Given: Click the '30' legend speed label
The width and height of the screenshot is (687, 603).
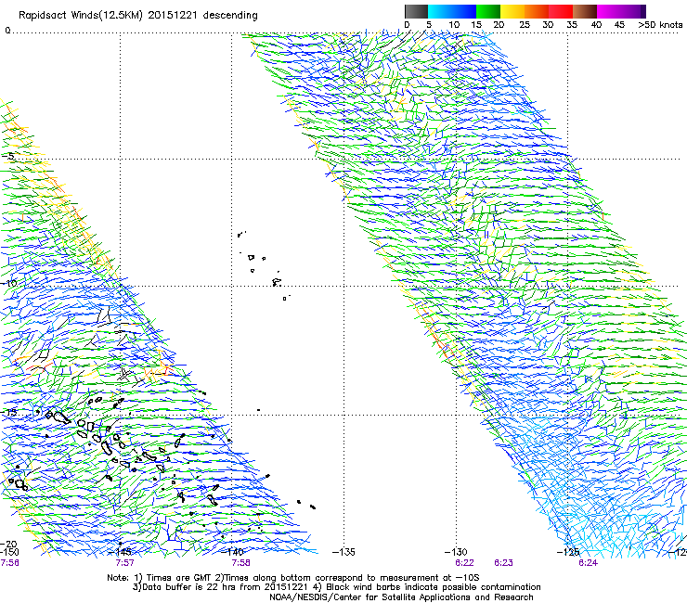Looking at the screenshot, I should tap(548, 25).
